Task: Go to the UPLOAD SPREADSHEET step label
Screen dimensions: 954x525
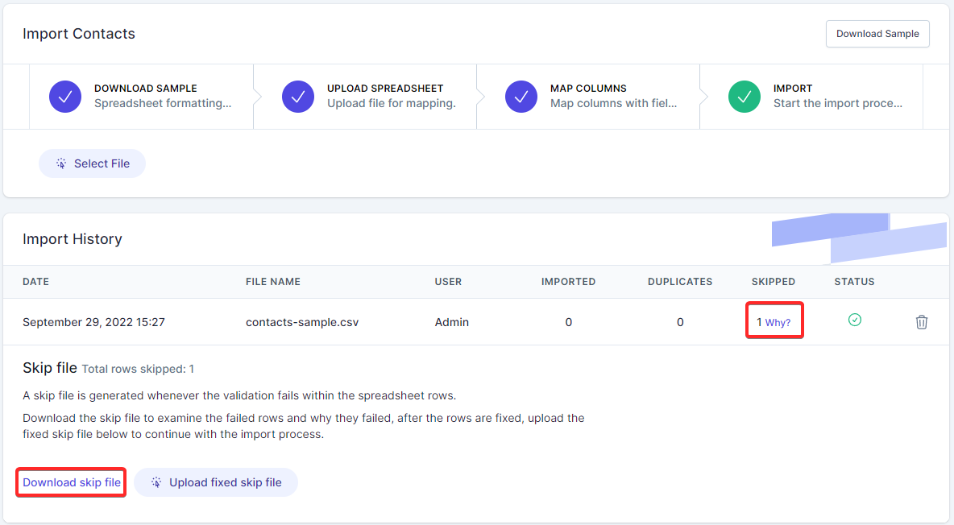Action: (385, 89)
